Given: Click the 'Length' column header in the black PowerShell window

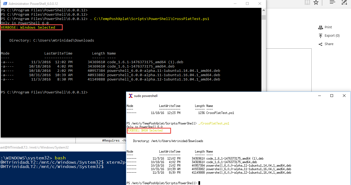Looking at the screenshot, I should tap(99, 53).
